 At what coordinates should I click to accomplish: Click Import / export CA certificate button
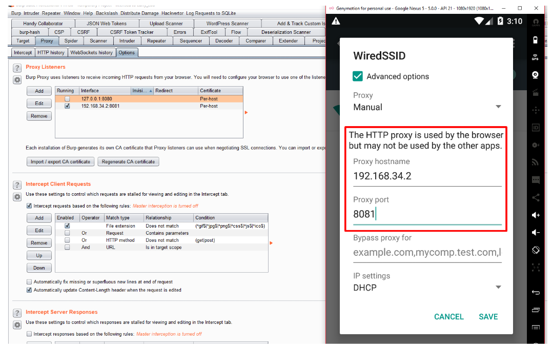[60, 162]
